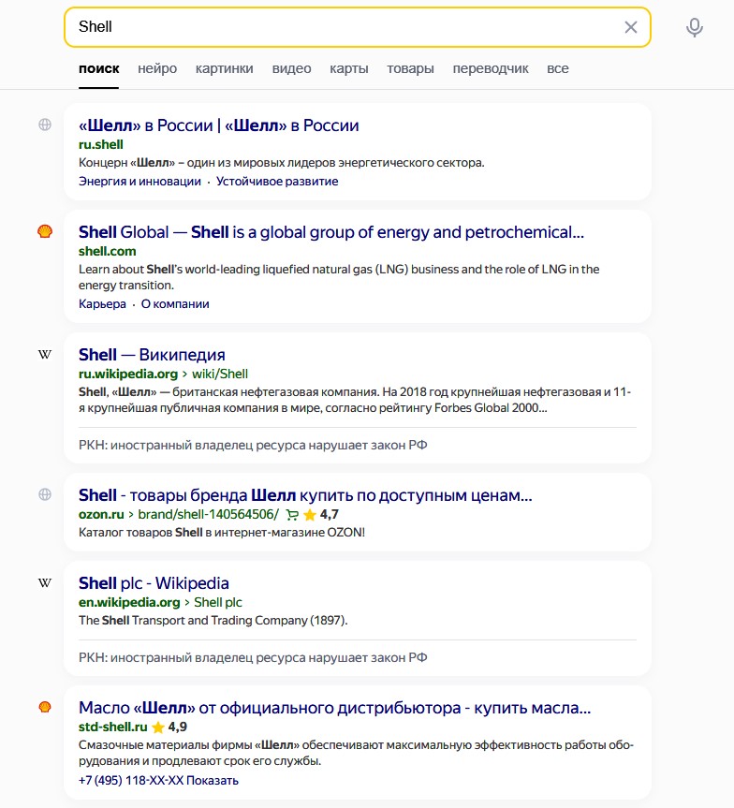Viewport: 734px width, 808px height.
Task: Open the Shell Global result title
Action: [x=330, y=232]
